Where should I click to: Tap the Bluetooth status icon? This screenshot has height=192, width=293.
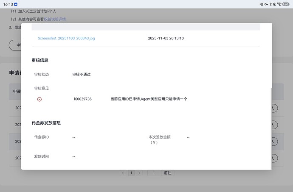point(270,4)
